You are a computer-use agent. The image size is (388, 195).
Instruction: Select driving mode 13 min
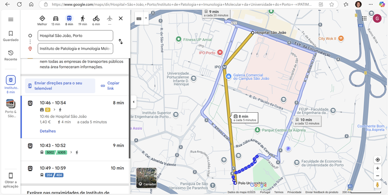(56, 20)
